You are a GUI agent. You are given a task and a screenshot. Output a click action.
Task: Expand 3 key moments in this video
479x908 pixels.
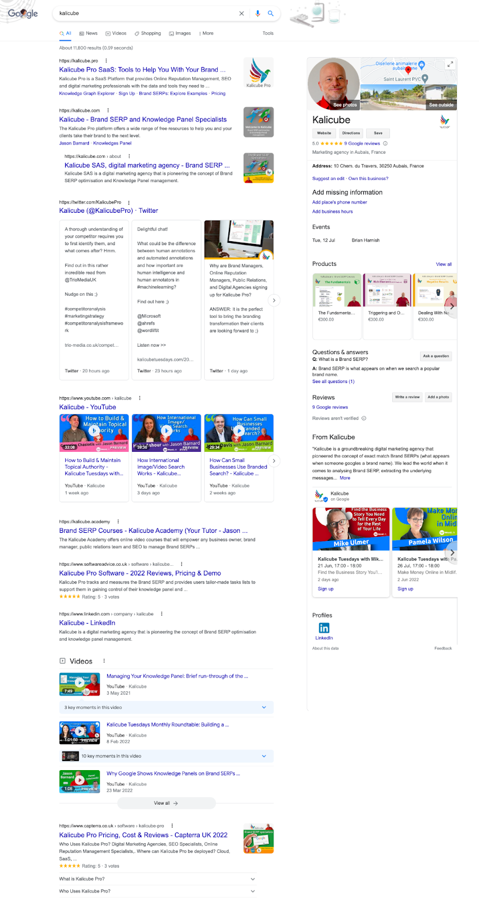tap(167, 708)
